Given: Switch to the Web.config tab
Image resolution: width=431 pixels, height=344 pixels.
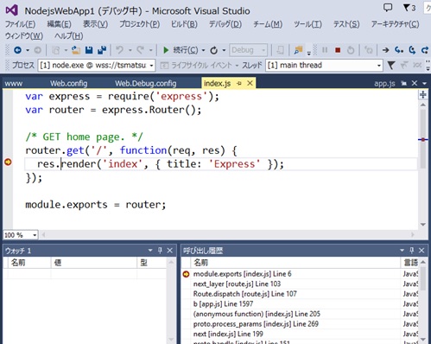Looking at the screenshot, I should coord(68,84).
